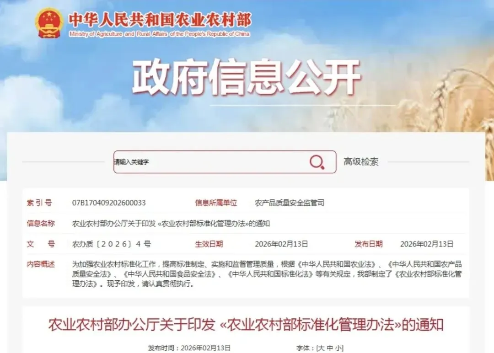Set font size to 小
This screenshot has height=353, width=494.
point(338,348)
